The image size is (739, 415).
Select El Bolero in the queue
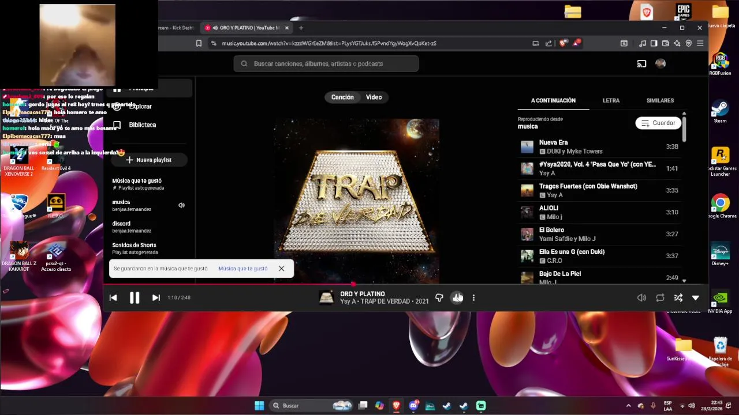(599, 234)
